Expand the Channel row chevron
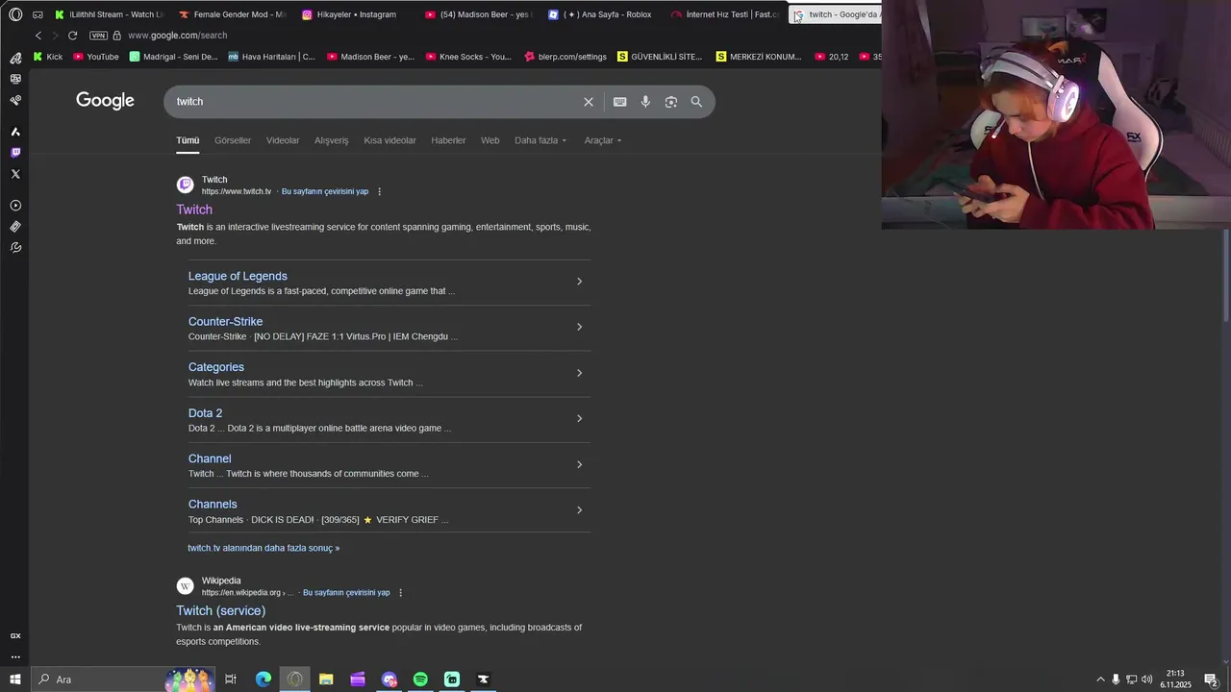 579,464
